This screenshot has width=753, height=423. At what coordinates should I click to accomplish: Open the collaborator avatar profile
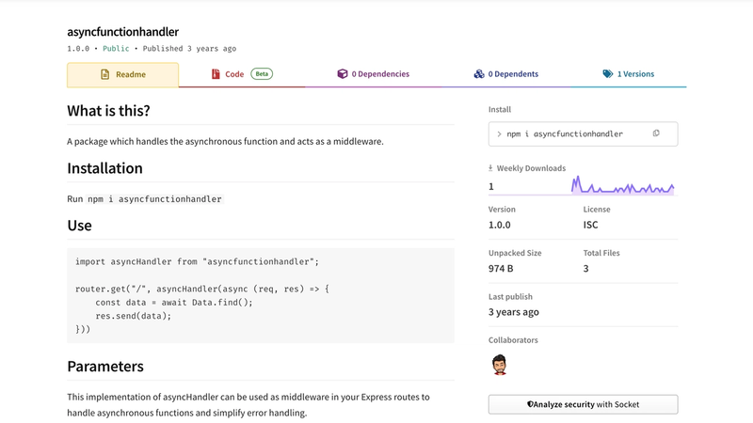[500, 365]
